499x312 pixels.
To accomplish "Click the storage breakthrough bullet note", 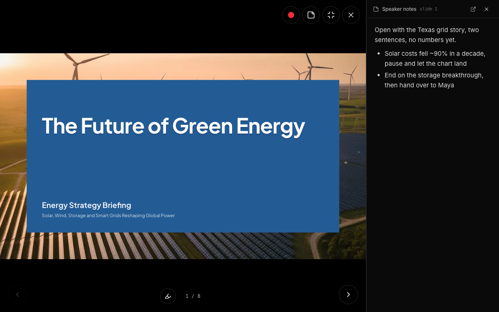I will coord(434,80).
